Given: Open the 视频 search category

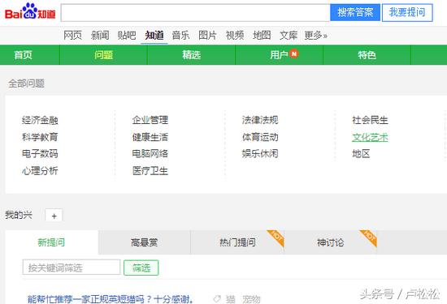Looking at the screenshot, I should (235, 35).
